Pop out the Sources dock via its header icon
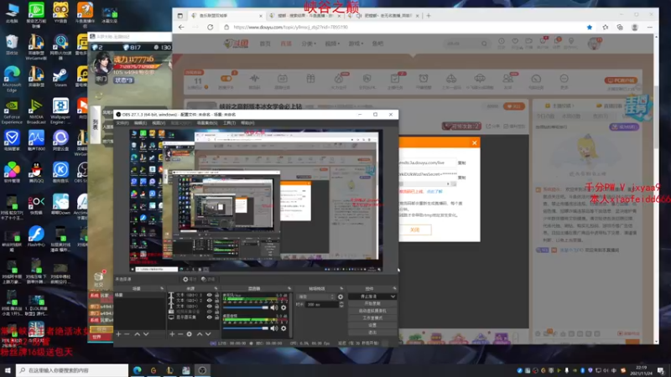 pyautogui.click(x=216, y=288)
